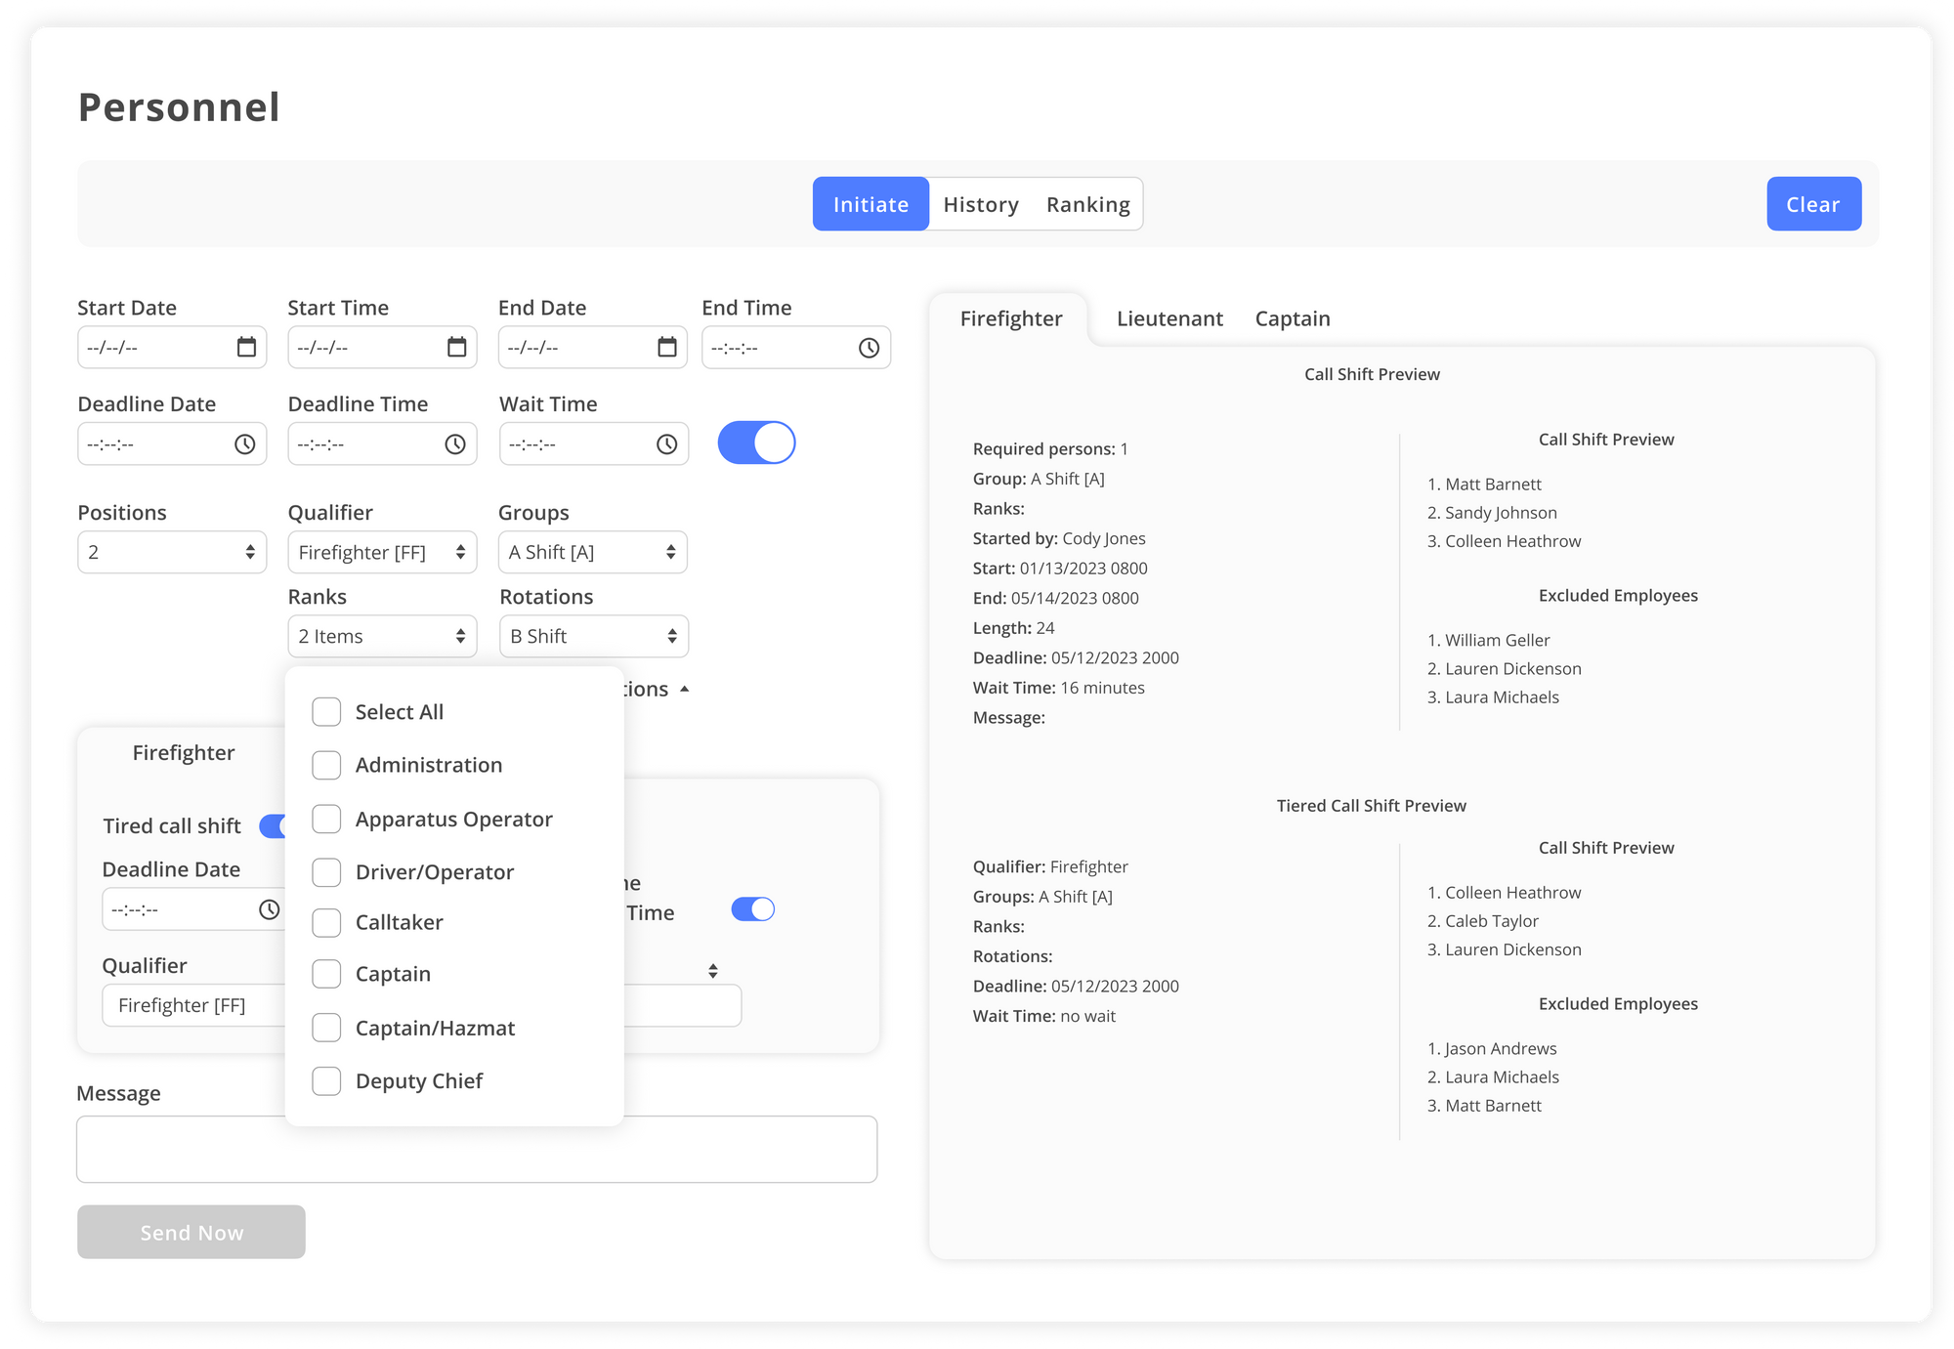Image resolution: width=1954 pixels, height=1349 pixels.
Task: Turn off the Tired call shift toggle
Action: coord(274,826)
